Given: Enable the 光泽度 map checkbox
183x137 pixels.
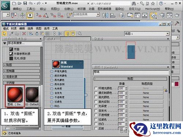Looking at the screenshot, I should pos(96,106).
